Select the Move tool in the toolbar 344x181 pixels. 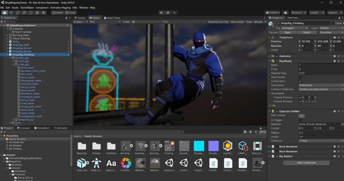coord(11,12)
